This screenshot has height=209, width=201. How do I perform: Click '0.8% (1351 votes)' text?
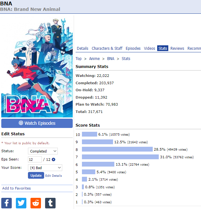(x=100, y=187)
